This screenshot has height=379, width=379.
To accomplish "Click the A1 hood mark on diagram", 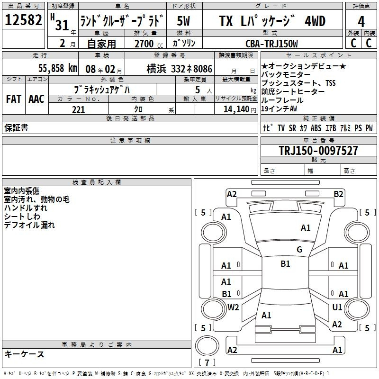I will (x=306, y=228).
